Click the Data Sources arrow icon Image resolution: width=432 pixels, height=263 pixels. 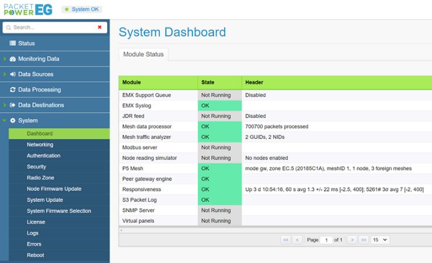coord(13,74)
